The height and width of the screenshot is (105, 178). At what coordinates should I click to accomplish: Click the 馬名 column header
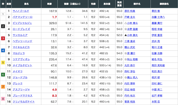26,4
